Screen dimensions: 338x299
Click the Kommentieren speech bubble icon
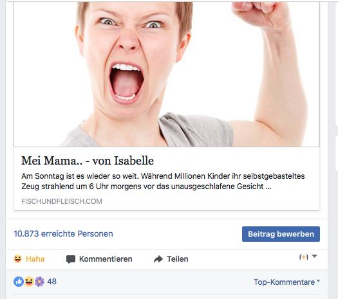tap(71, 259)
